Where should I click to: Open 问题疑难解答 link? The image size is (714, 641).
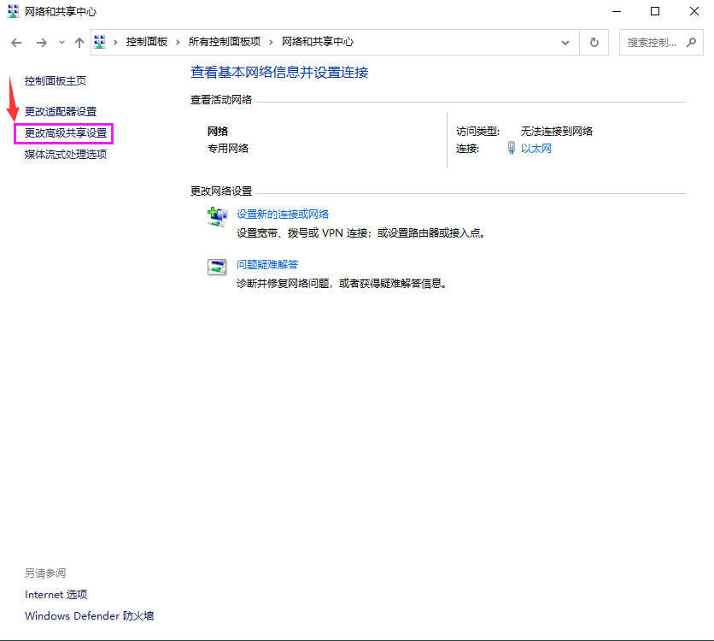(x=267, y=265)
